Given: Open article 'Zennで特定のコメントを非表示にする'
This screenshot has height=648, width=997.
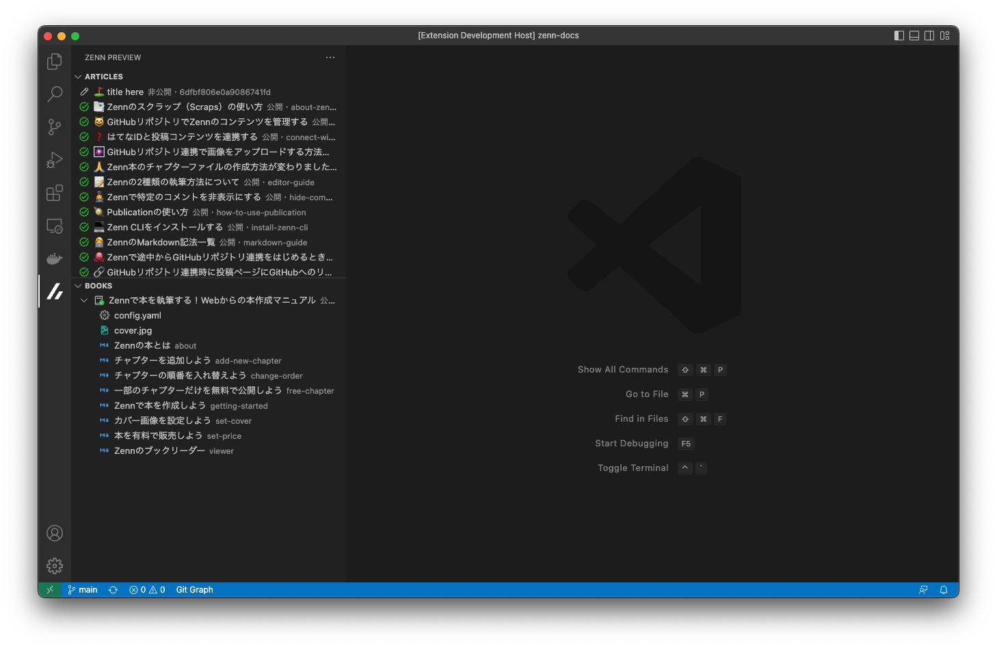Looking at the screenshot, I should (x=209, y=197).
